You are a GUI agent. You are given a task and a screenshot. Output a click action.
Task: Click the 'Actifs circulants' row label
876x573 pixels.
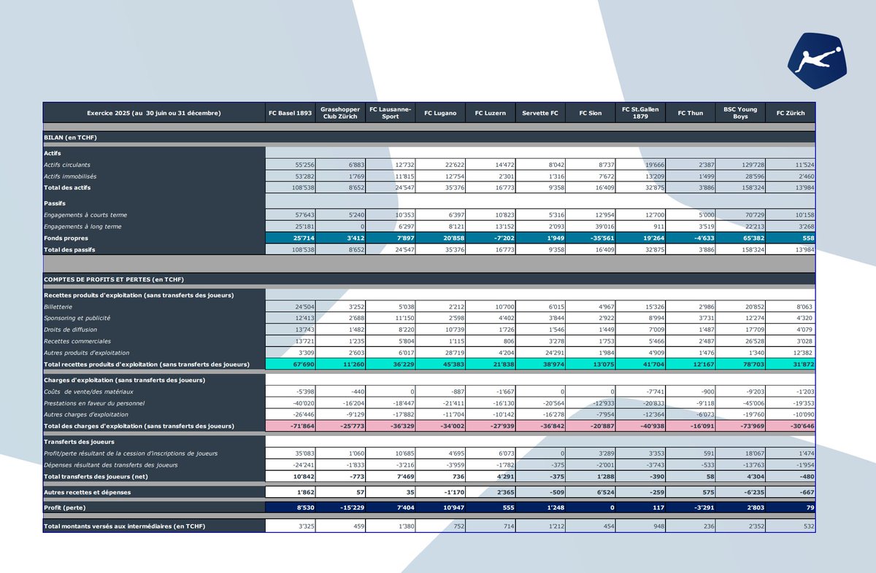pyautogui.click(x=68, y=165)
